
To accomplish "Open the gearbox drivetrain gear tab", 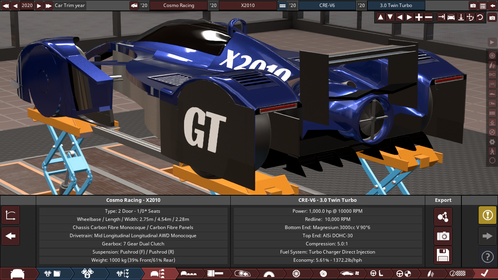I will click(269, 274).
